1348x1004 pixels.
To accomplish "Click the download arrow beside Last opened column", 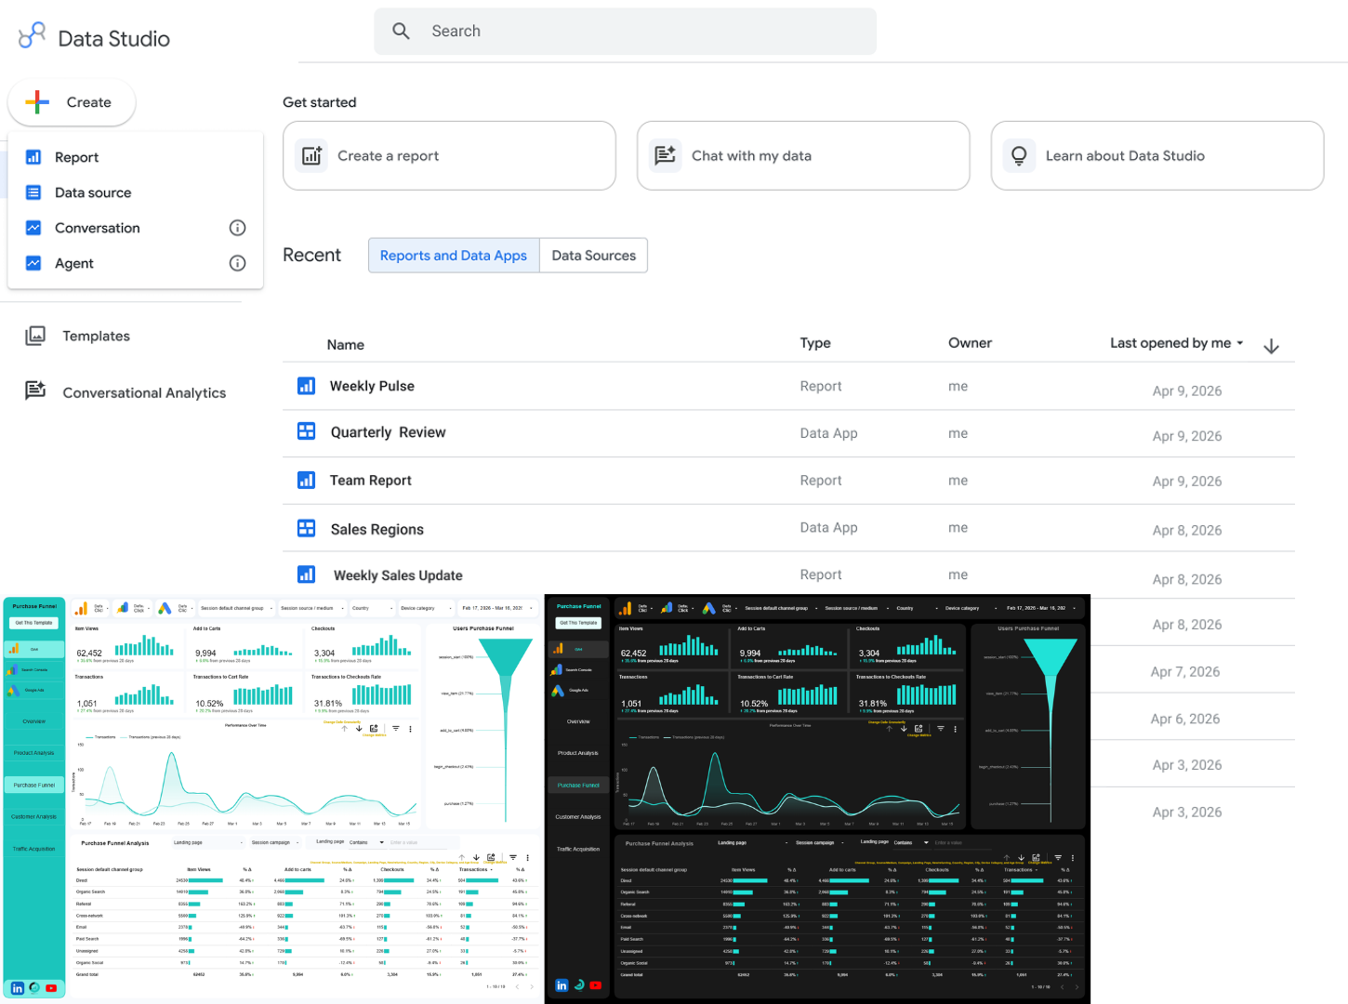I will pyautogui.click(x=1271, y=345).
